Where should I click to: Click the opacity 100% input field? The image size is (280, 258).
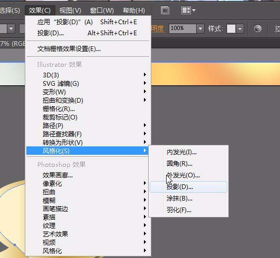click(x=182, y=28)
